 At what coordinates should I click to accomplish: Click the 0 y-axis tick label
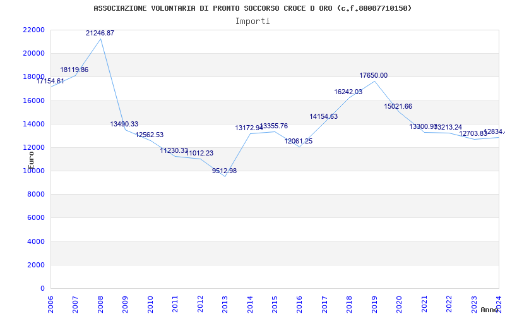click(42, 289)
